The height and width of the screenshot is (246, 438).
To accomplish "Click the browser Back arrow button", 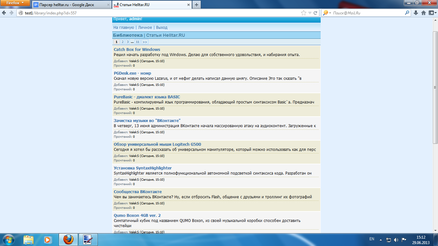I will pos(4,13).
